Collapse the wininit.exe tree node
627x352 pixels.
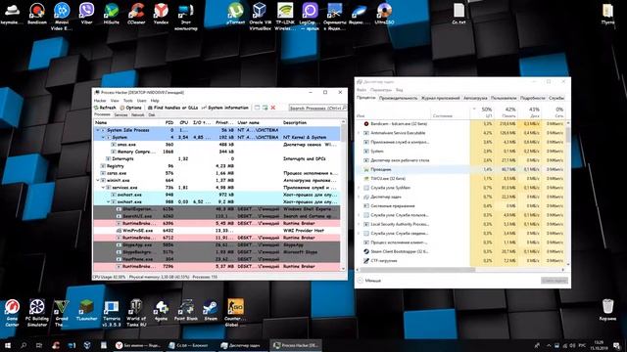[98, 180]
